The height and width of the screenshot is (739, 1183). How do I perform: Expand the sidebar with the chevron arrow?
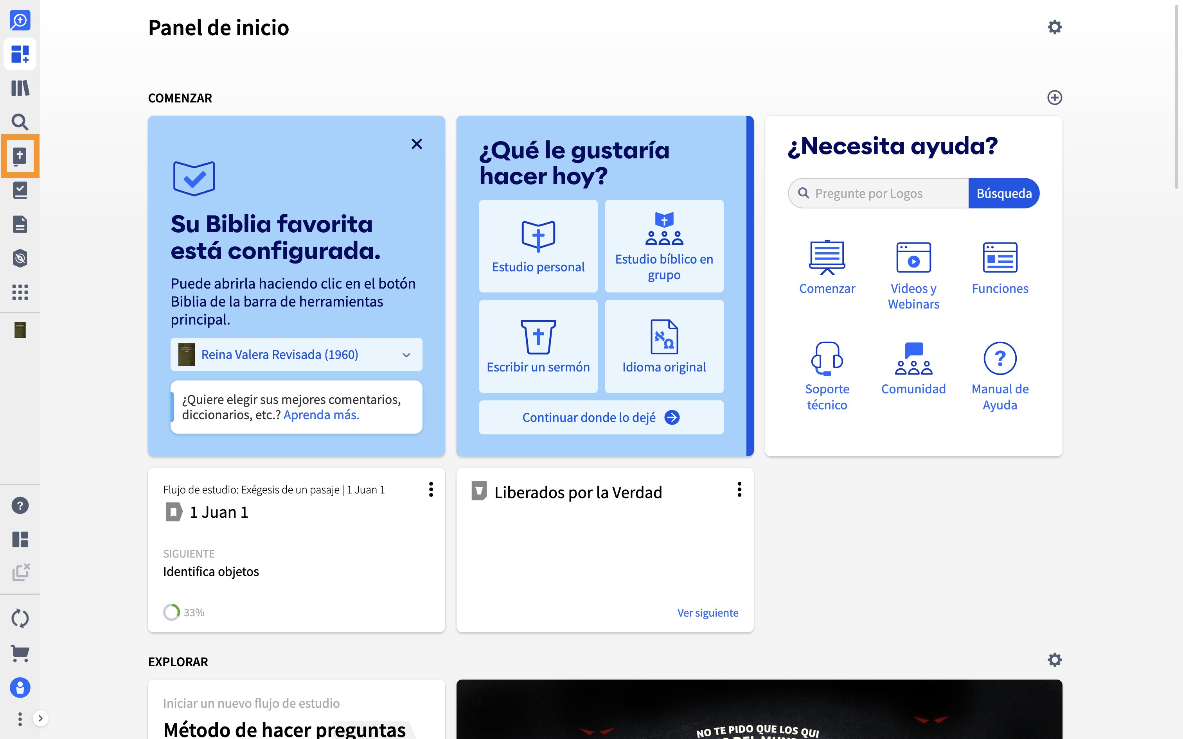41,718
